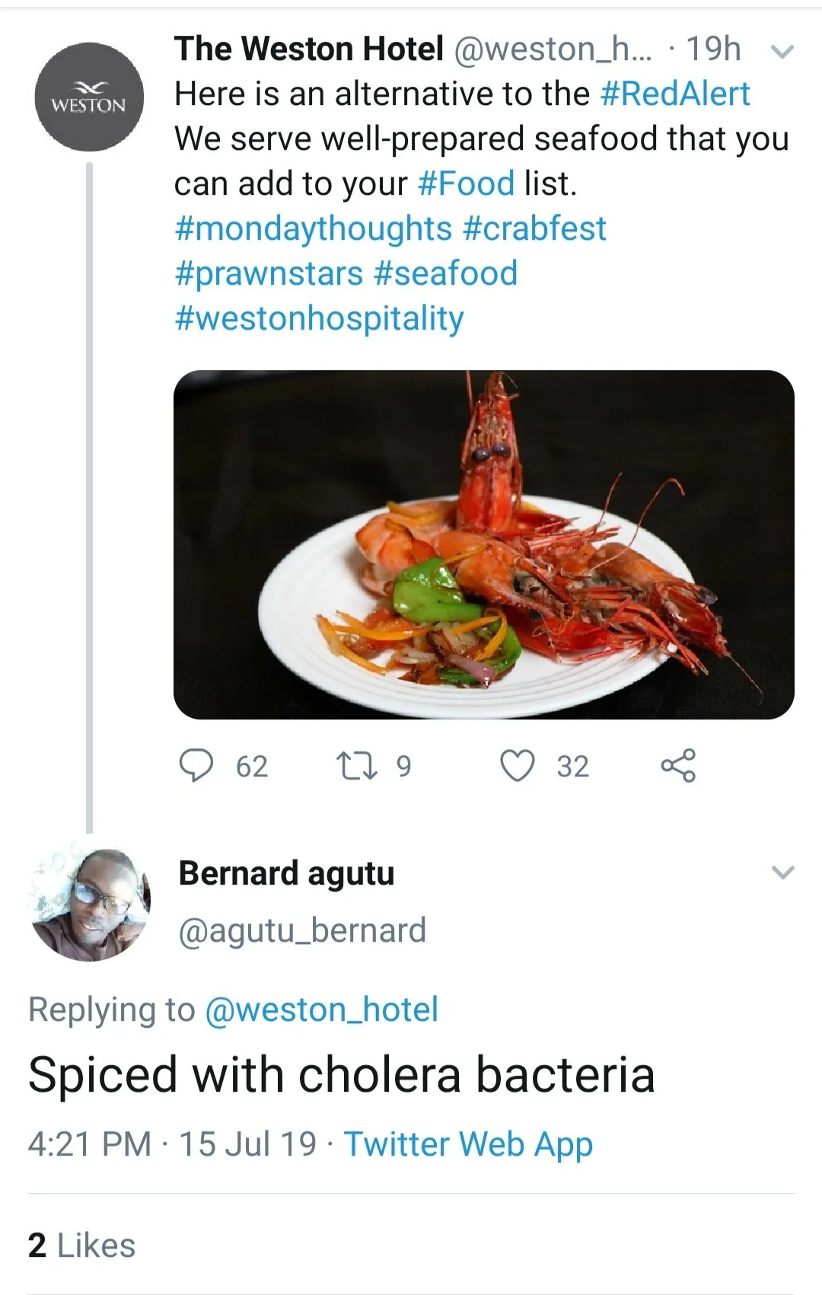Open the Weston Hotel profile avatar
This screenshot has height=1295, width=822.
click(x=90, y=97)
